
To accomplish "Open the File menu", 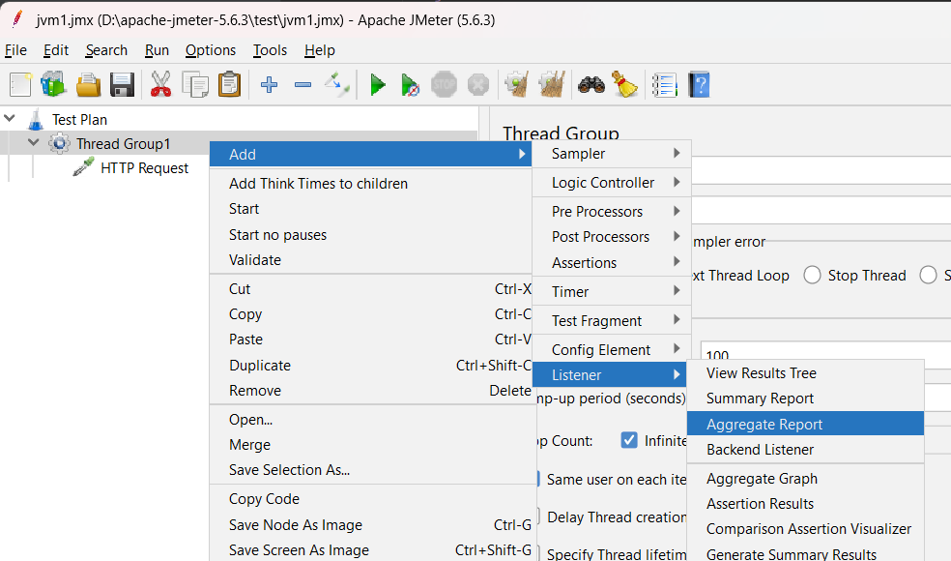I will coord(15,50).
